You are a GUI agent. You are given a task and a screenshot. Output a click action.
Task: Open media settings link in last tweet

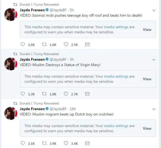pos(116,126)
